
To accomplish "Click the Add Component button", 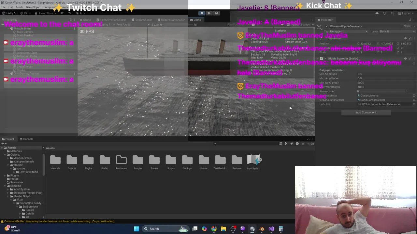I will pyautogui.click(x=366, y=112).
